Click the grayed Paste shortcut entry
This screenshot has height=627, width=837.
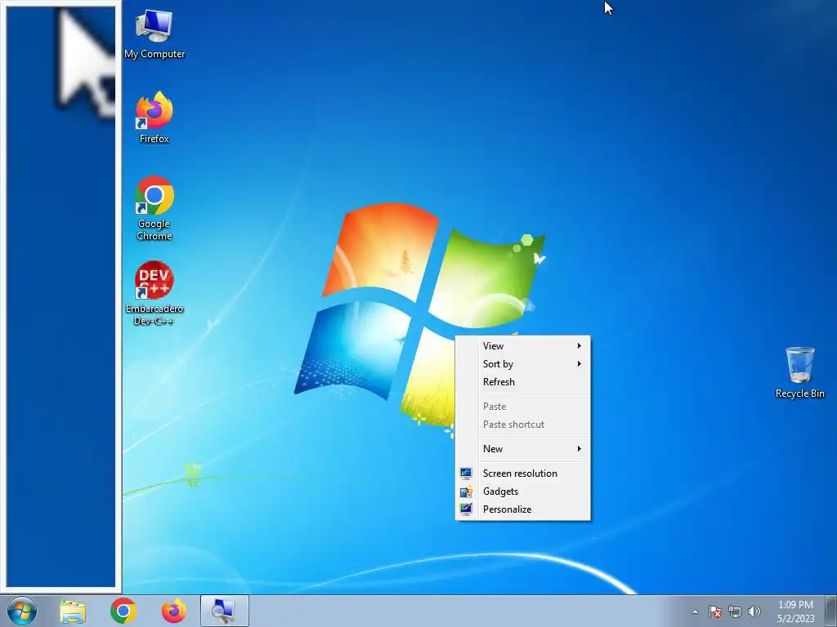pos(522,425)
